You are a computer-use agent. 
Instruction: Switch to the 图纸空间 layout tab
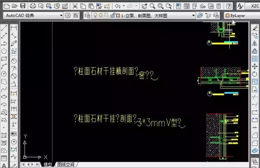click(66, 165)
